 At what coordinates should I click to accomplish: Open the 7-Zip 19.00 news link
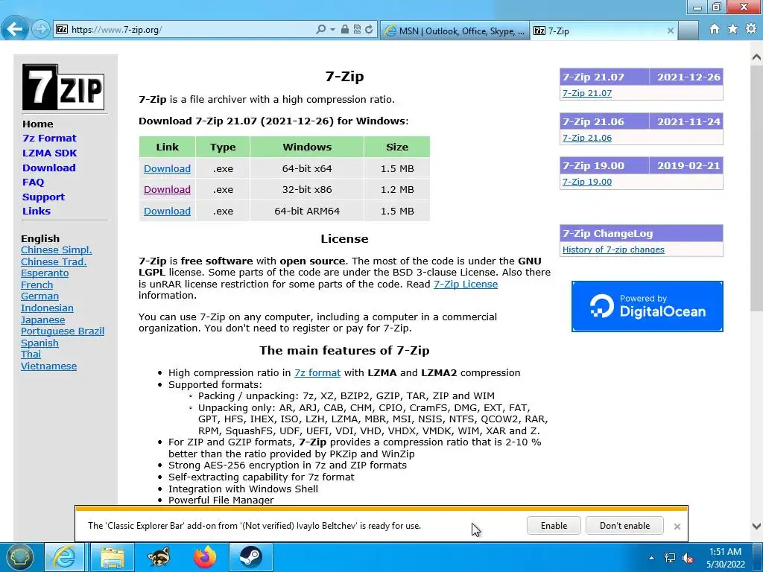coord(587,182)
